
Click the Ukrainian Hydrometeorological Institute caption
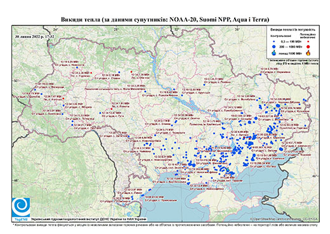(x=89, y=219)
